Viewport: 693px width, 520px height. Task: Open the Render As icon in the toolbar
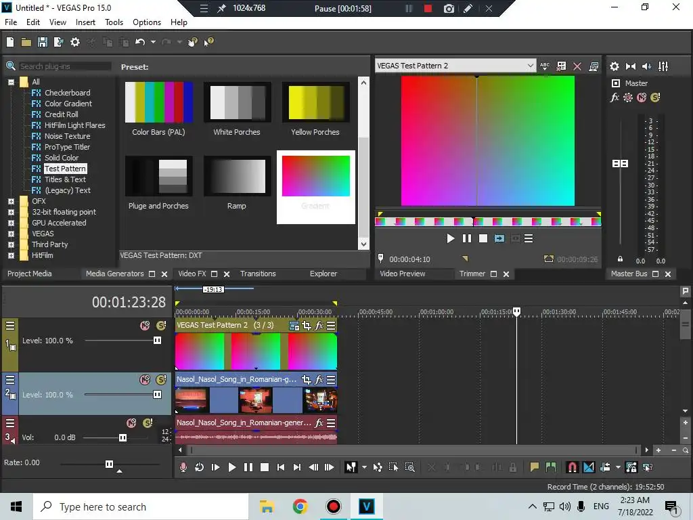pos(58,42)
